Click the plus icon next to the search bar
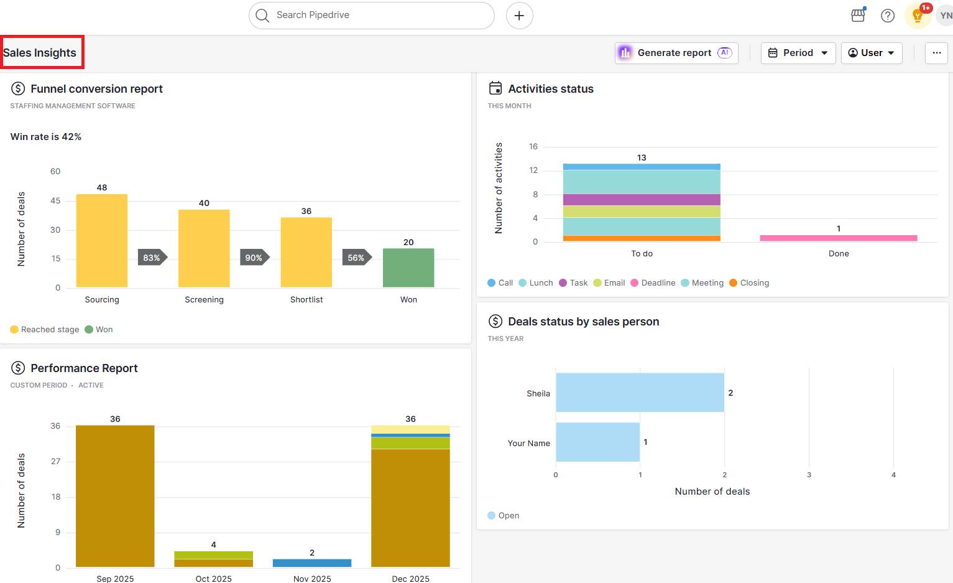 pyautogui.click(x=519, y=15)
